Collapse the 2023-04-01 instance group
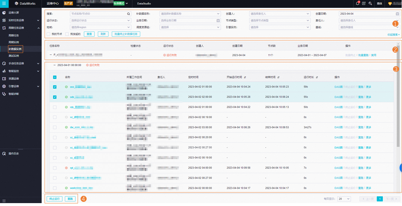The height and width of the screenshot is (206, 402). pyautogui.click(x=55, y=65)
